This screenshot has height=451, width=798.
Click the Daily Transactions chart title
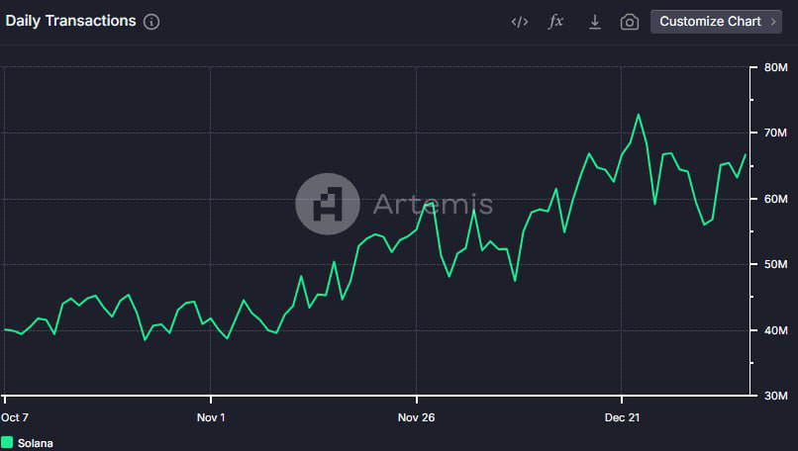(x=70, y=21)
